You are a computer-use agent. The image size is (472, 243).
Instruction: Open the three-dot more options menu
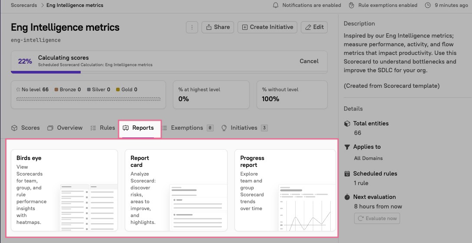click(x=192, y=27)
